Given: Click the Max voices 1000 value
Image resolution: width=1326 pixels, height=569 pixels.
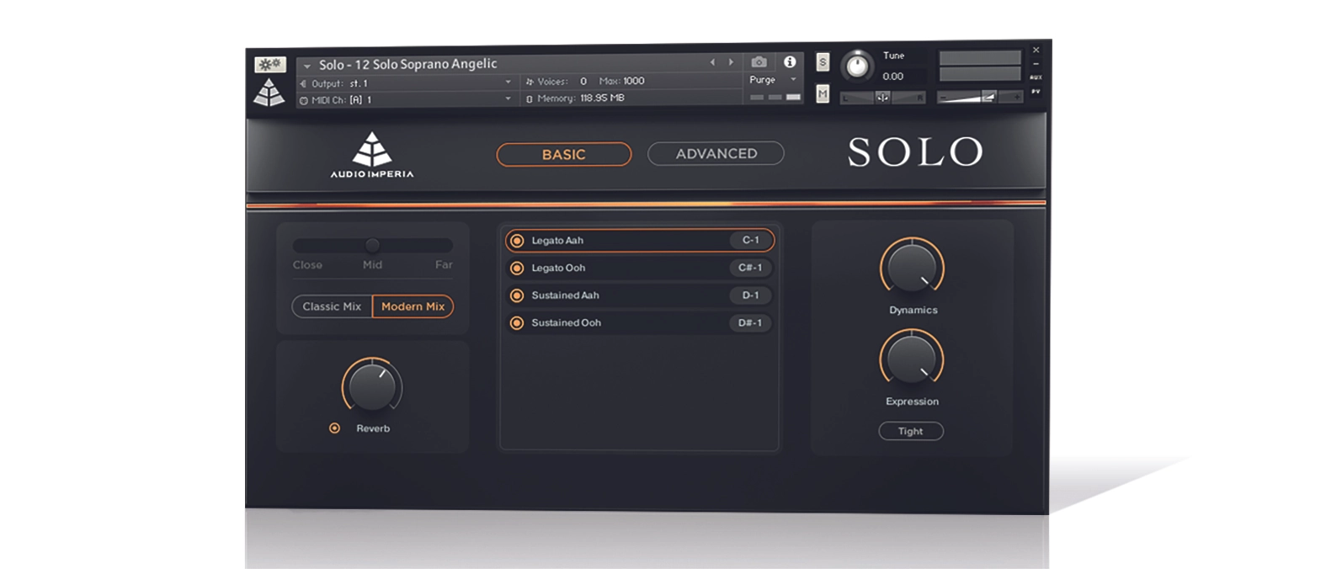Looking at the screenshot, I should [634, 82].
